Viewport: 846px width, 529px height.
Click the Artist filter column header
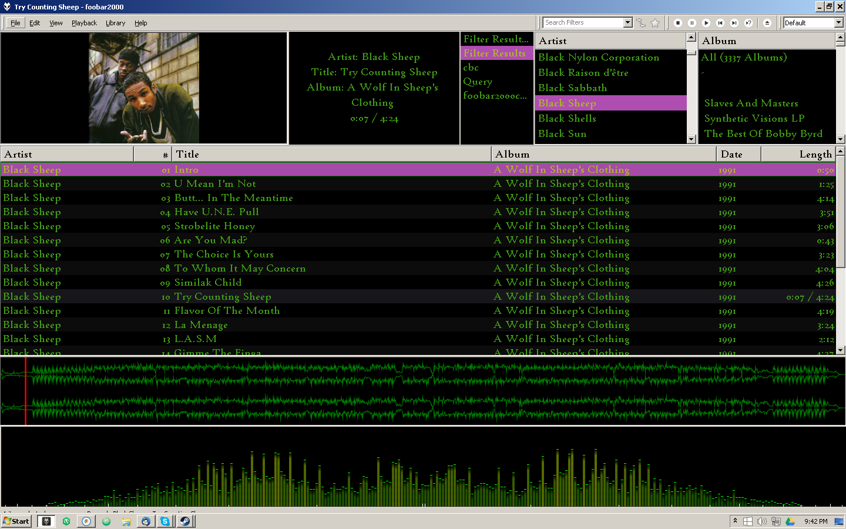[x=611, y=41]
